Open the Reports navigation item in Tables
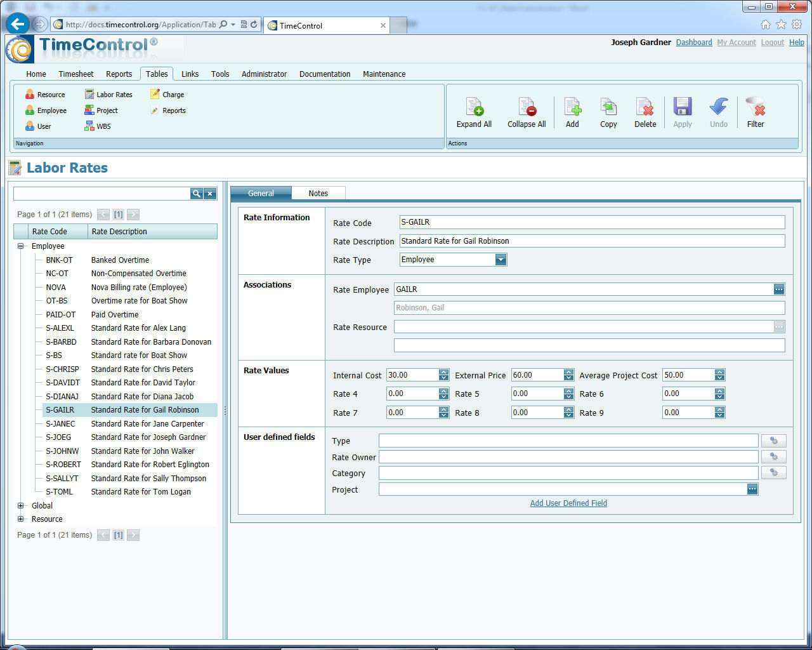 (168, 110)
